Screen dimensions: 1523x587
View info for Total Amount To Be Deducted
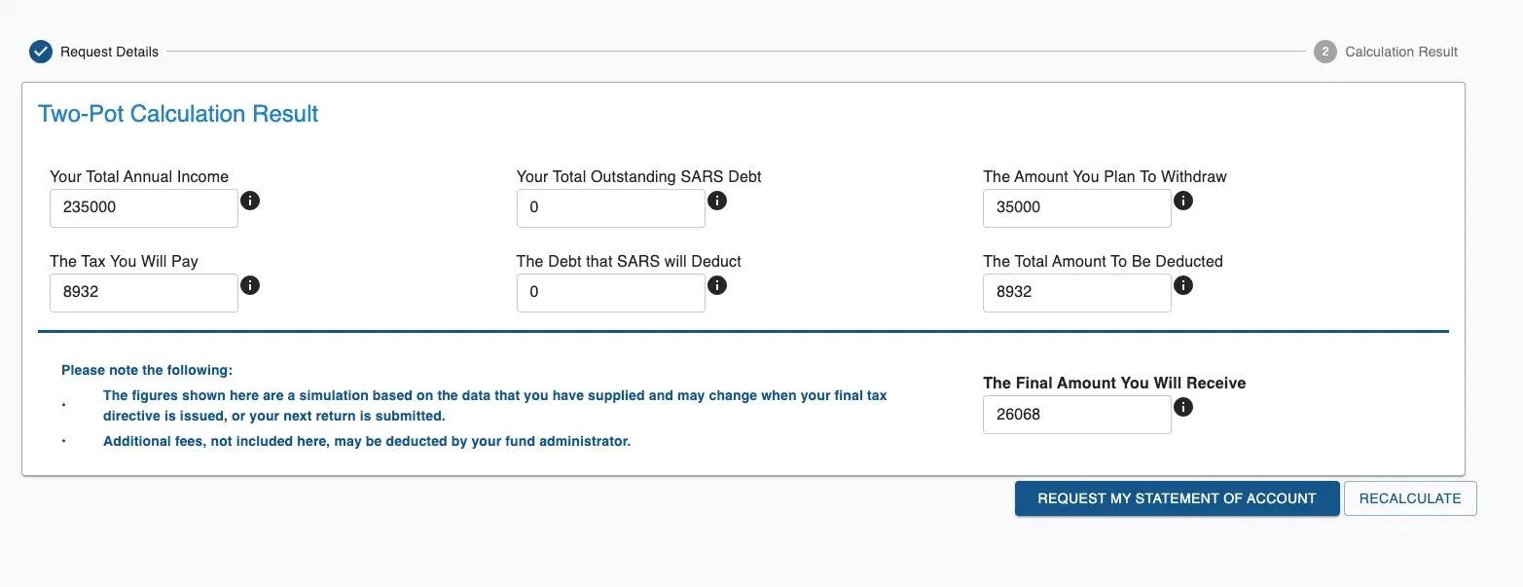(1183, 286)
